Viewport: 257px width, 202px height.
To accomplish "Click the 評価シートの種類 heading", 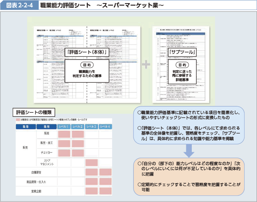I will click(31, 112).
